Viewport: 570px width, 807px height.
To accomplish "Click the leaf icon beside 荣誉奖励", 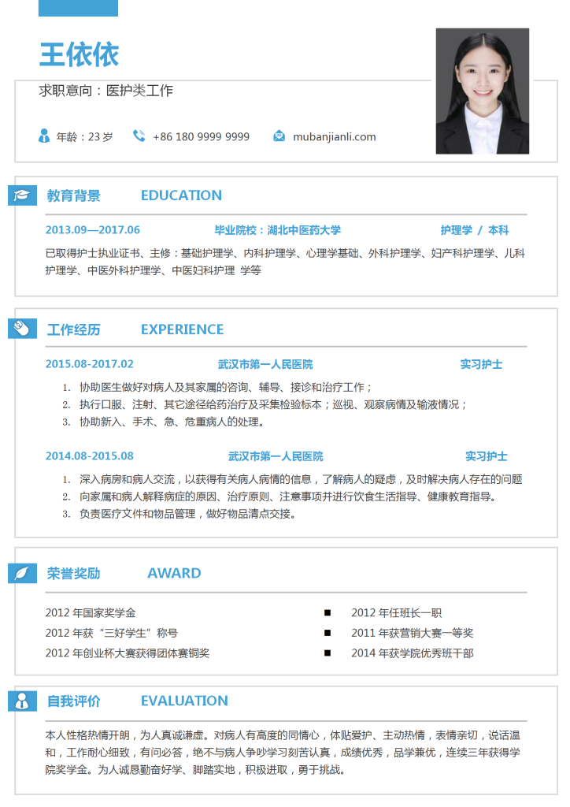I will [22, 573].
